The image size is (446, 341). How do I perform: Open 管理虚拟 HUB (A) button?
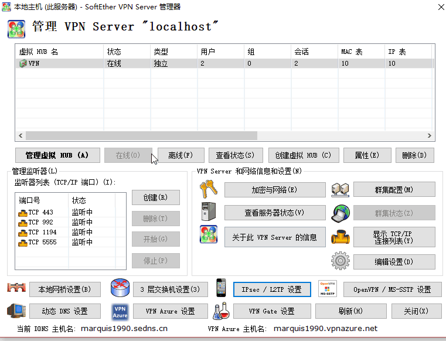[x=58, y=155]
